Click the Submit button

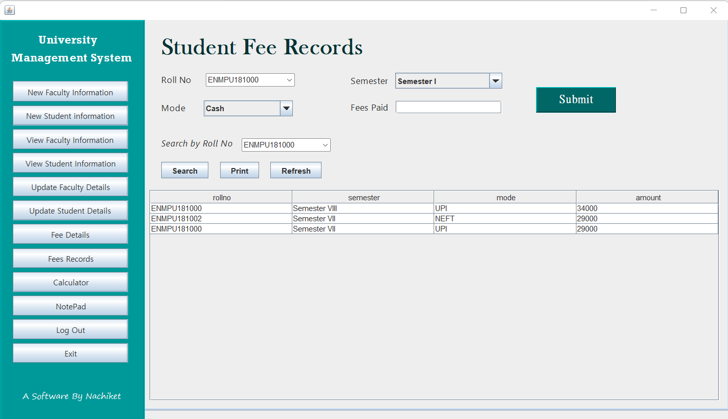(x=575, y=99)
